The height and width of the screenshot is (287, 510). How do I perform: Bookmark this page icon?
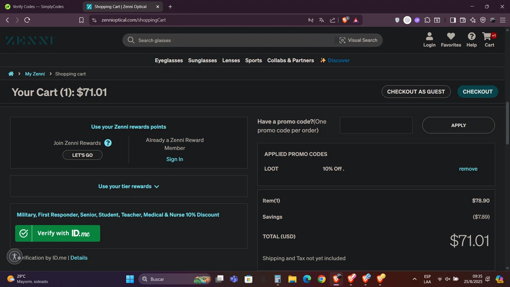[81, 20]
